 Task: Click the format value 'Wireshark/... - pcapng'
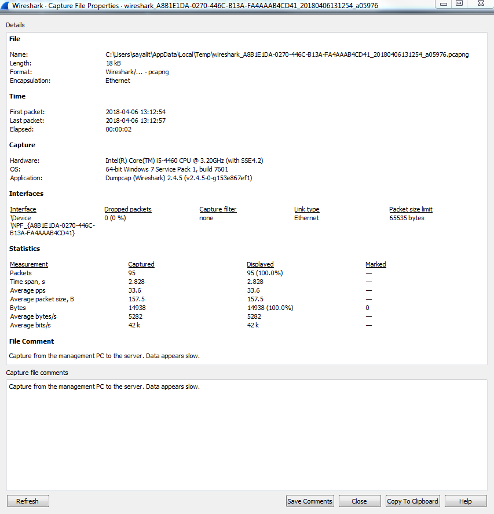(x=137, y=72)
